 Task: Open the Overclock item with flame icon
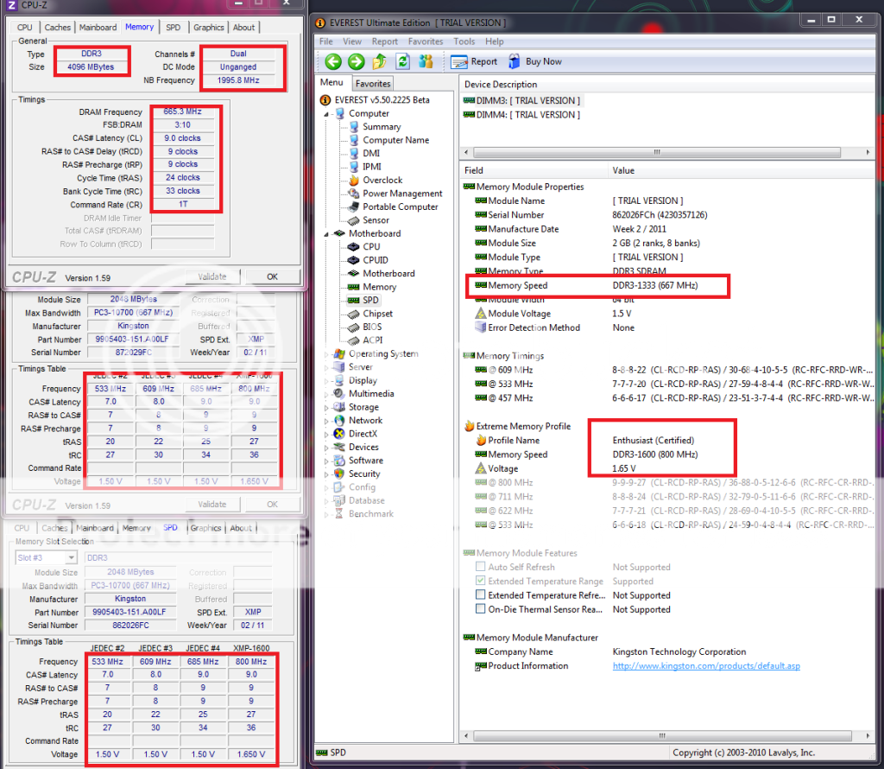click(382, 181)
